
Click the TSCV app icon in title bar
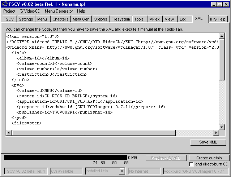pyautogui.click(x=5, y=4)
